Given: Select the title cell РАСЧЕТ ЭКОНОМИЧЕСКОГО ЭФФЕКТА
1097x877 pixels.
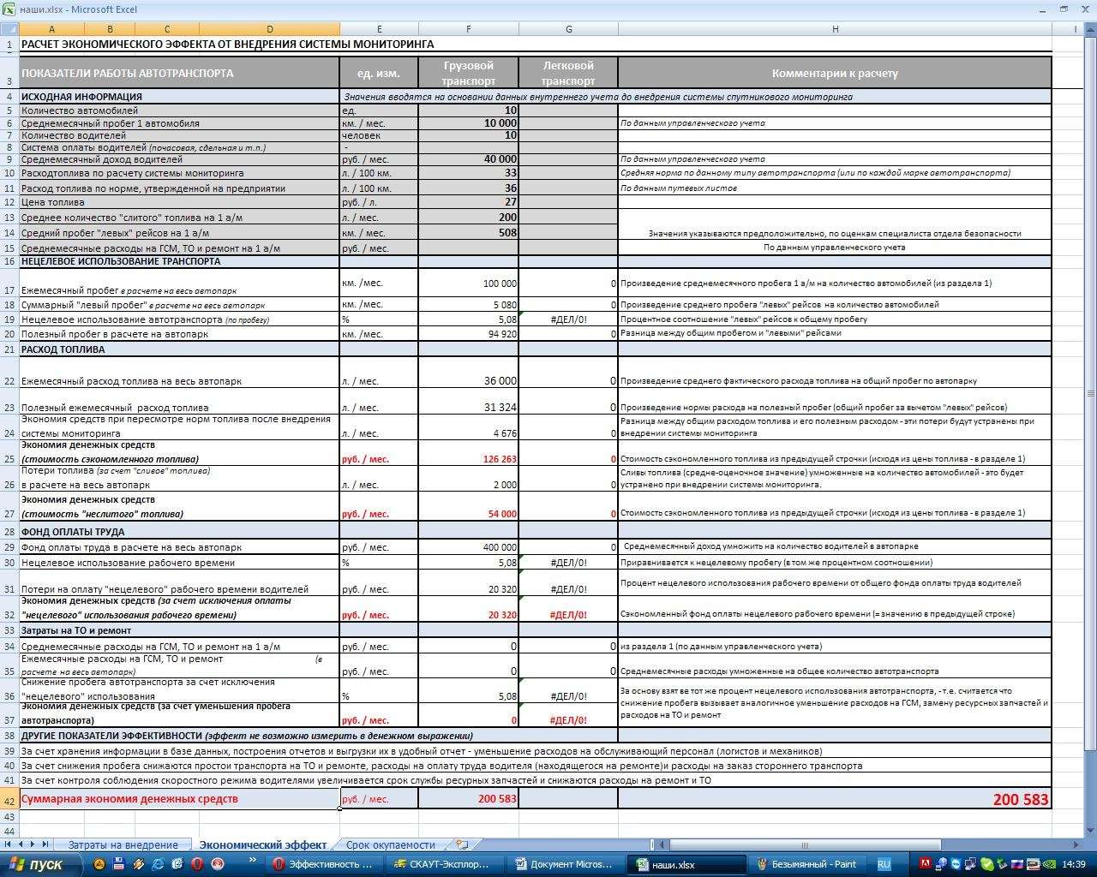Looking at the screenshot, I should click(227, 45).
